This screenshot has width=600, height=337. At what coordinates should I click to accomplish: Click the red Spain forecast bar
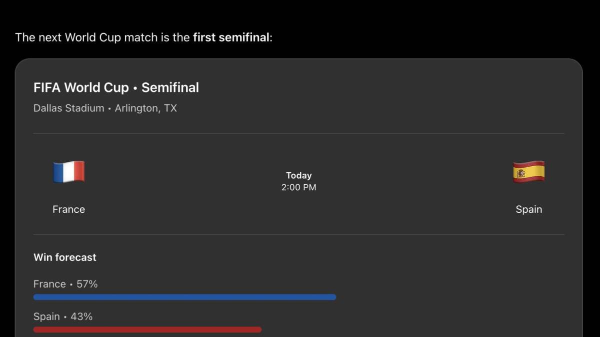[147, 330]
